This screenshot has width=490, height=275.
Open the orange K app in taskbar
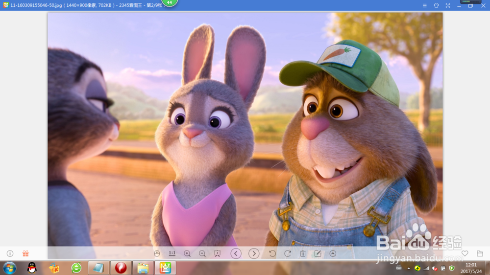pyautogui.click(x=54, y=268)
